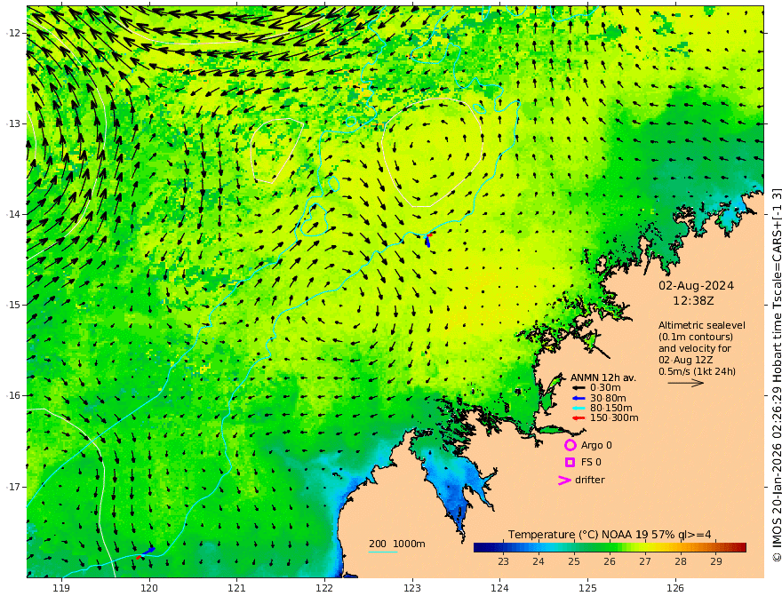
Task: Click the '150-300m' depth label
Action: (614, 418)
